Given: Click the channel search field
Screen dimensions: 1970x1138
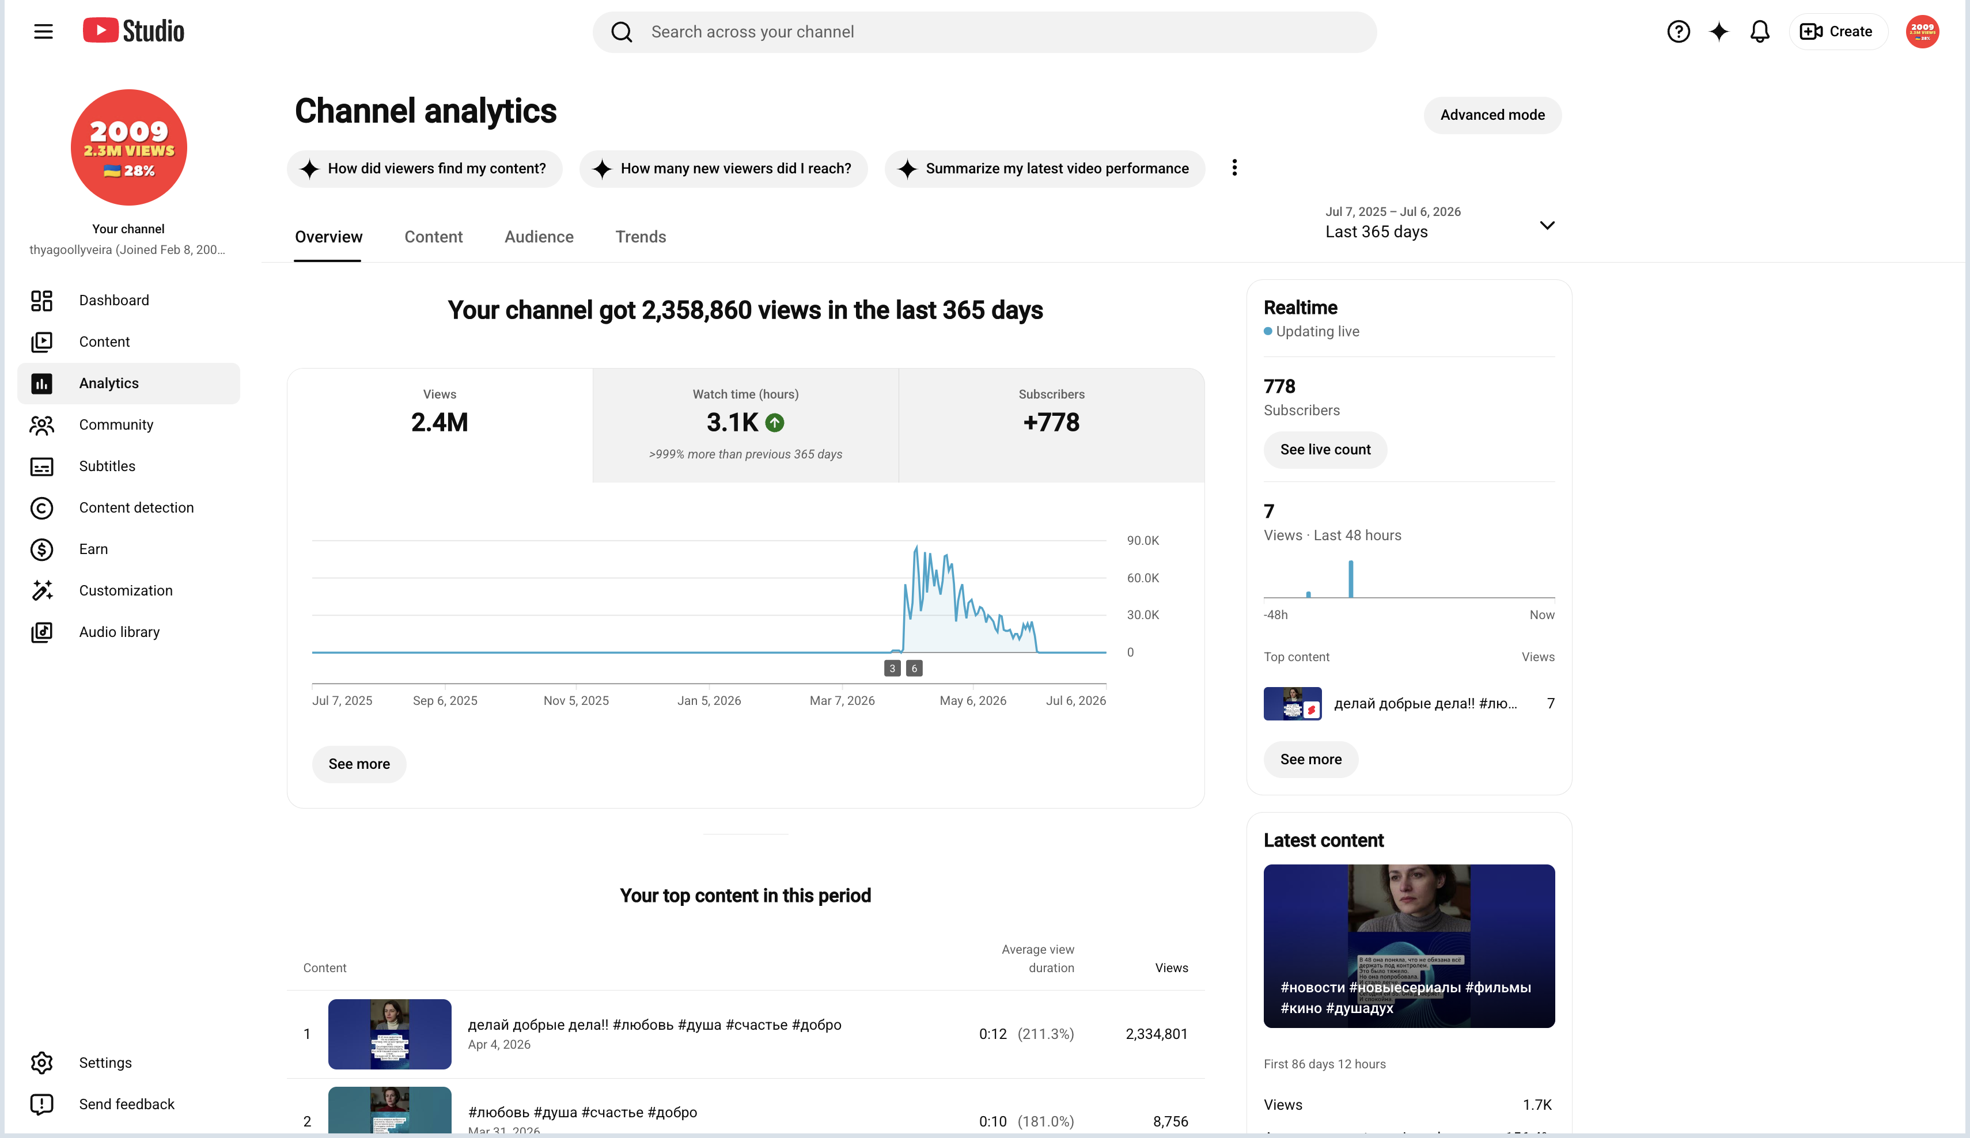Looking at the screenshot, I should pyautogui.click(x=984, y=32).
